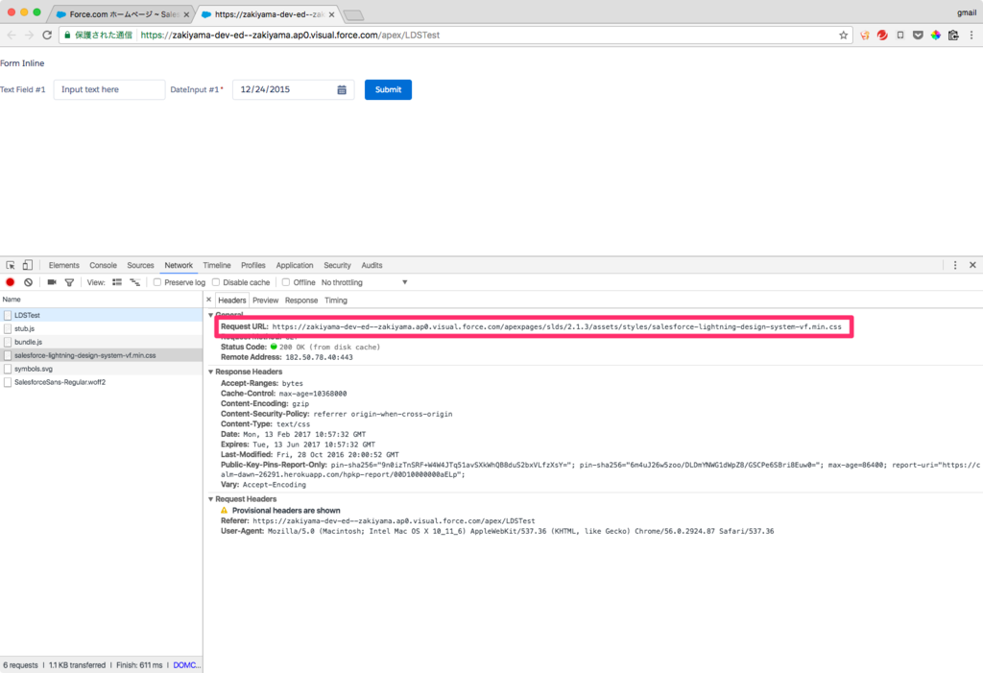Collapse the Request Headers section
This screenshot has width=983, height=673.
click(210, 499)
